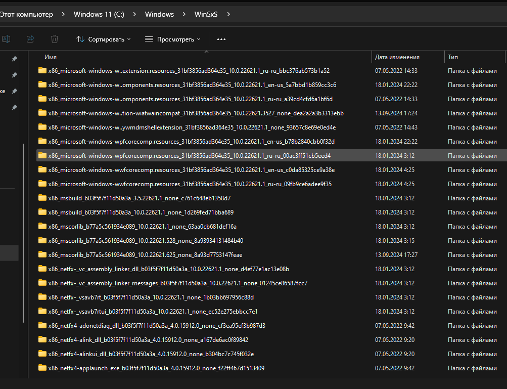Click folder icon of vc_assembly_linker_dll folder
Viewport: 507px width, 389px height.
pos(42,269)
